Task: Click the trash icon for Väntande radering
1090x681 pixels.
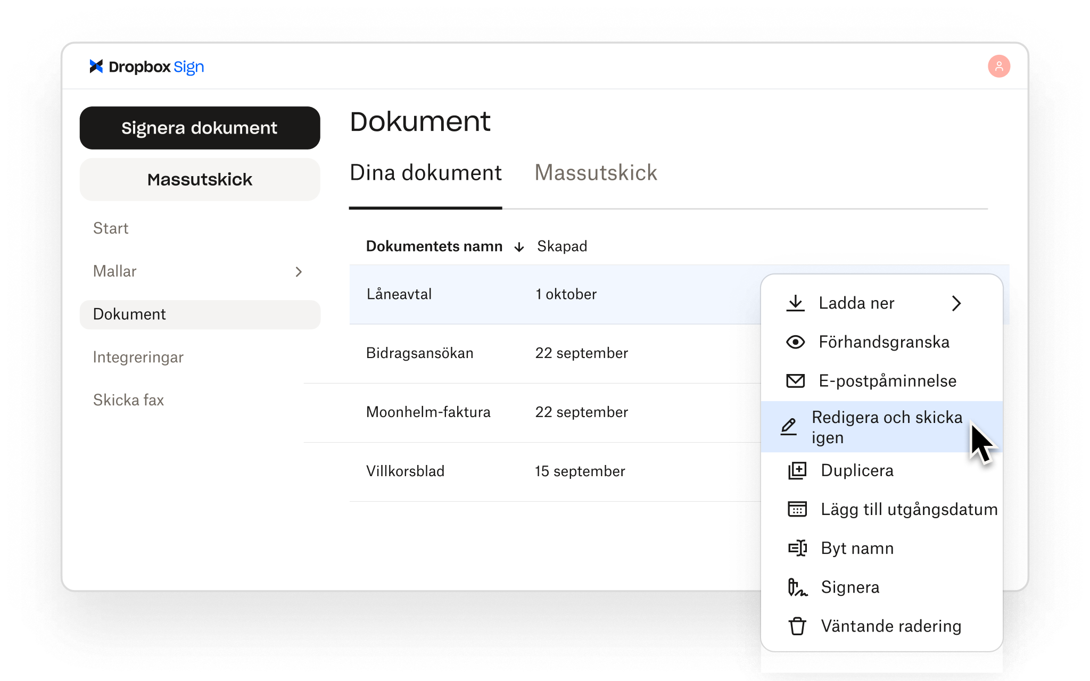Action: click(797, 626)
